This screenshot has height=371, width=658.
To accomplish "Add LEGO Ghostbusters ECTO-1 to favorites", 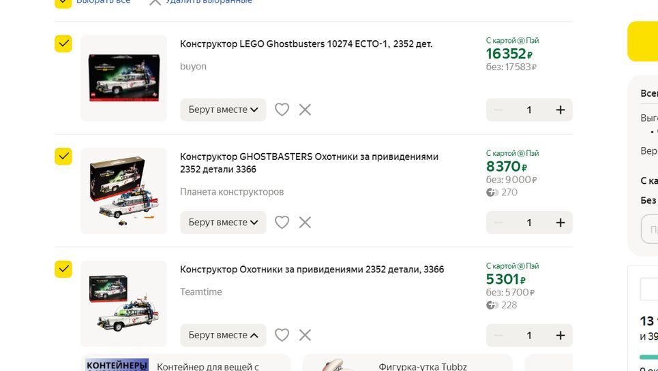I will click(x=282, y=110).
